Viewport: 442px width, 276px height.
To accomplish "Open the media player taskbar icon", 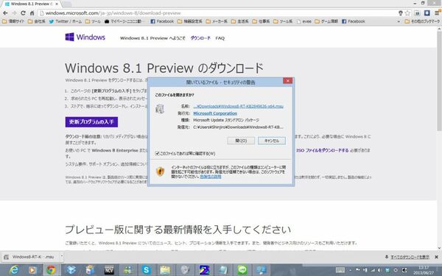I will [x=32, y=270].
